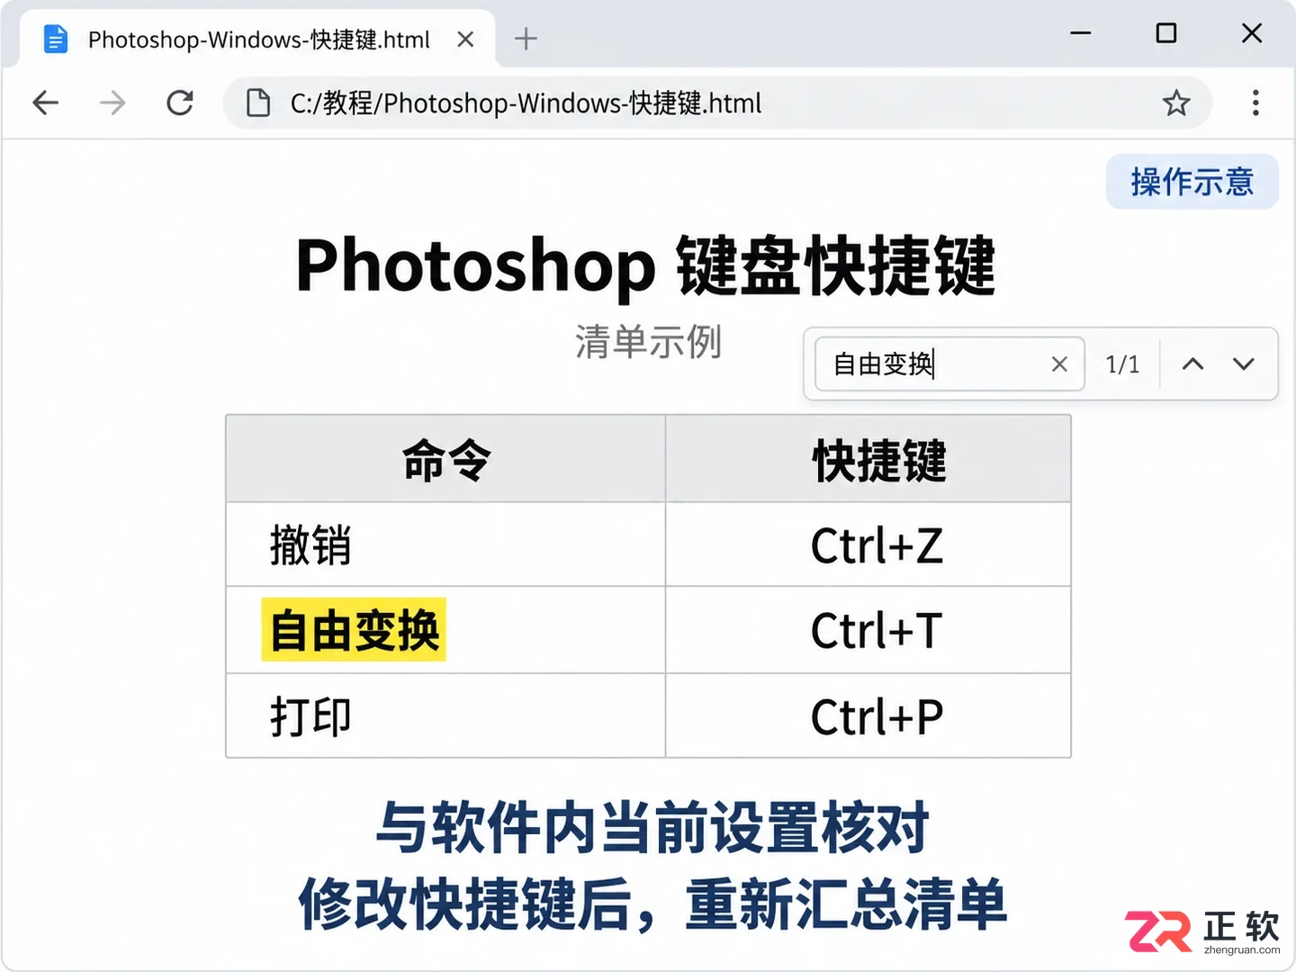Clear the find box text with the X
This screenshot has width=1296, height=972.
click(1059, 364)
